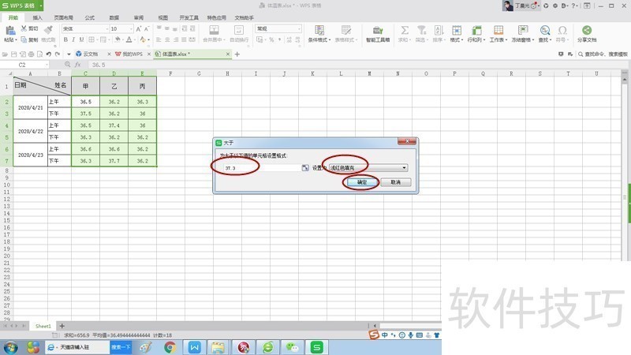Switch to the Review (审阅) ribbon tab
This screenshot has height=355, width=631.
[139, 17]
